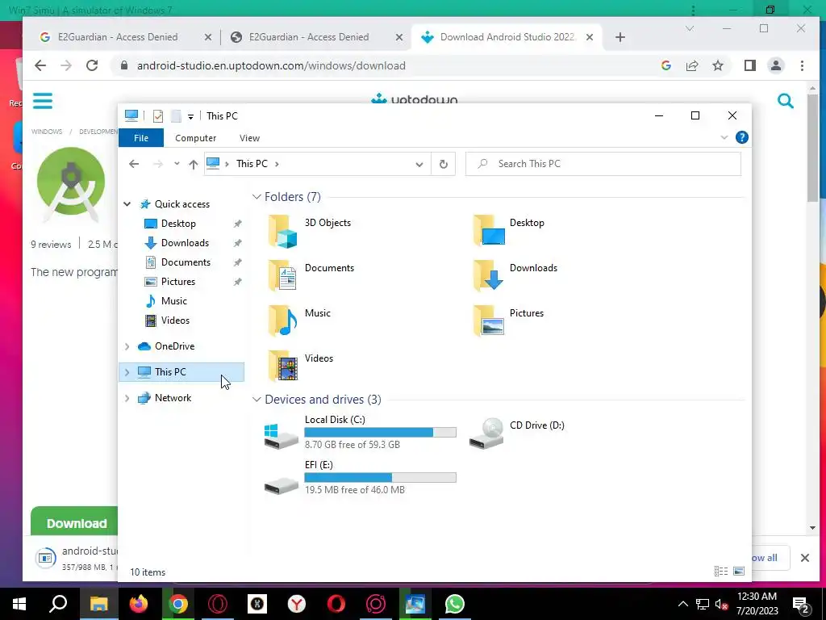Image resolution: width=826 pixels, height=620 pixels.
Task: Open the Chrome share icon
Action: point(691,65)
